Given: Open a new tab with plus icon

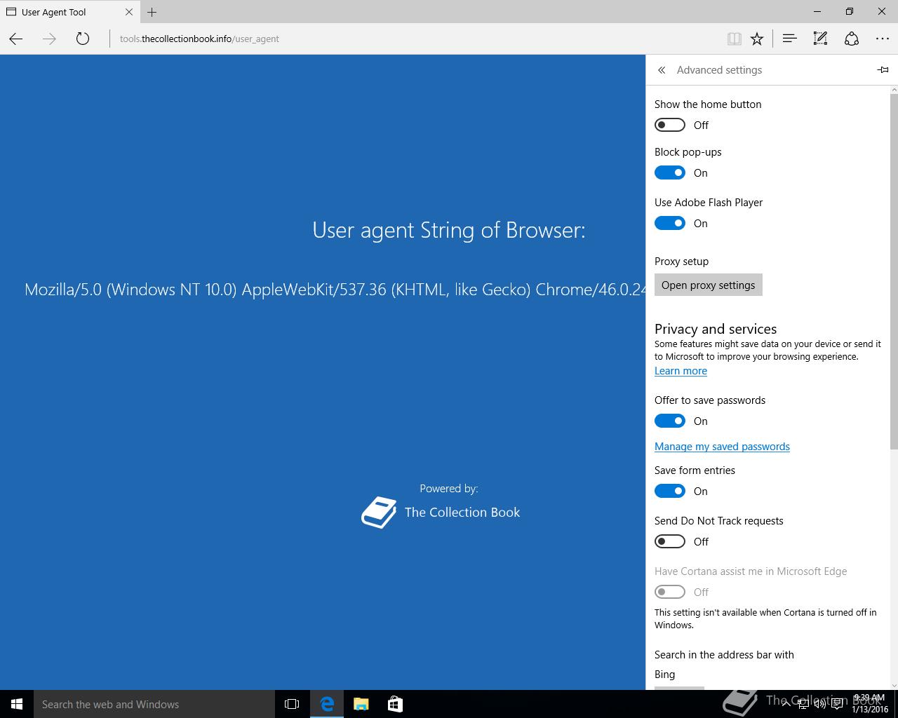Looking at the screenshot, I should coord(152,12).
